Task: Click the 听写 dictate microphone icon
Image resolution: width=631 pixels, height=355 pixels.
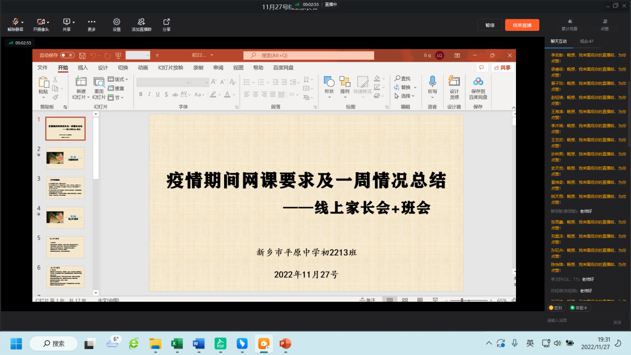Action: [x=432, y=82]
